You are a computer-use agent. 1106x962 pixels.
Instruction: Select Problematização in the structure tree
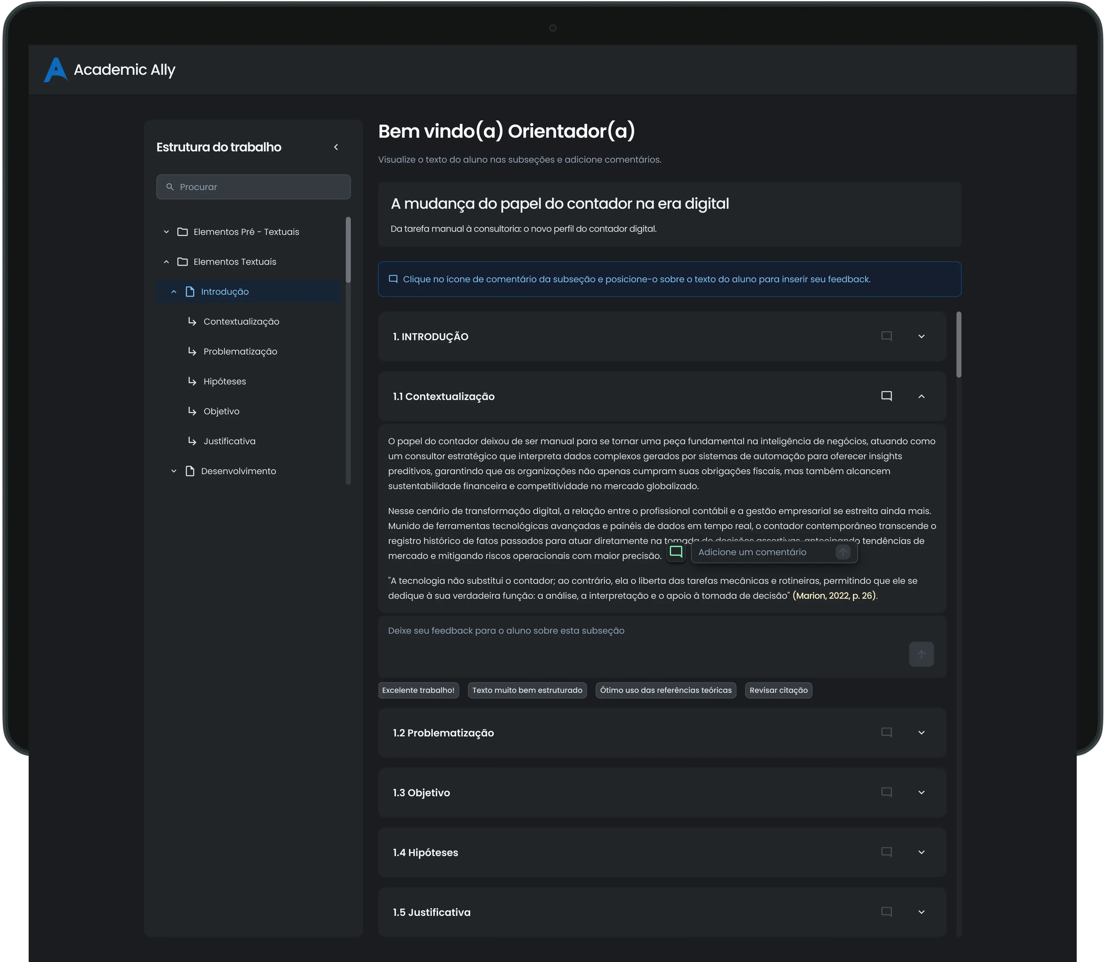[x=241, y=352]
